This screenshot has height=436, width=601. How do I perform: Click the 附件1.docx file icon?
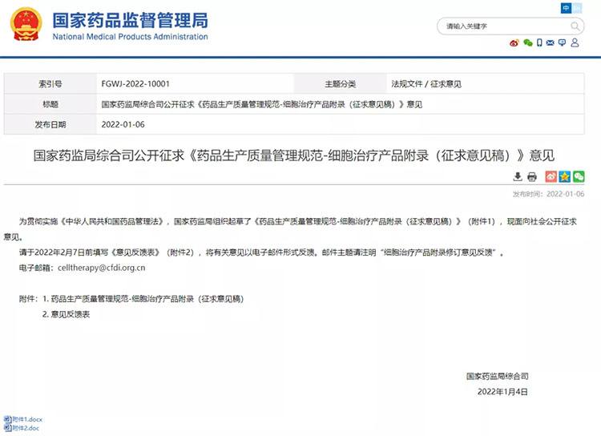(x=7, y=419)
